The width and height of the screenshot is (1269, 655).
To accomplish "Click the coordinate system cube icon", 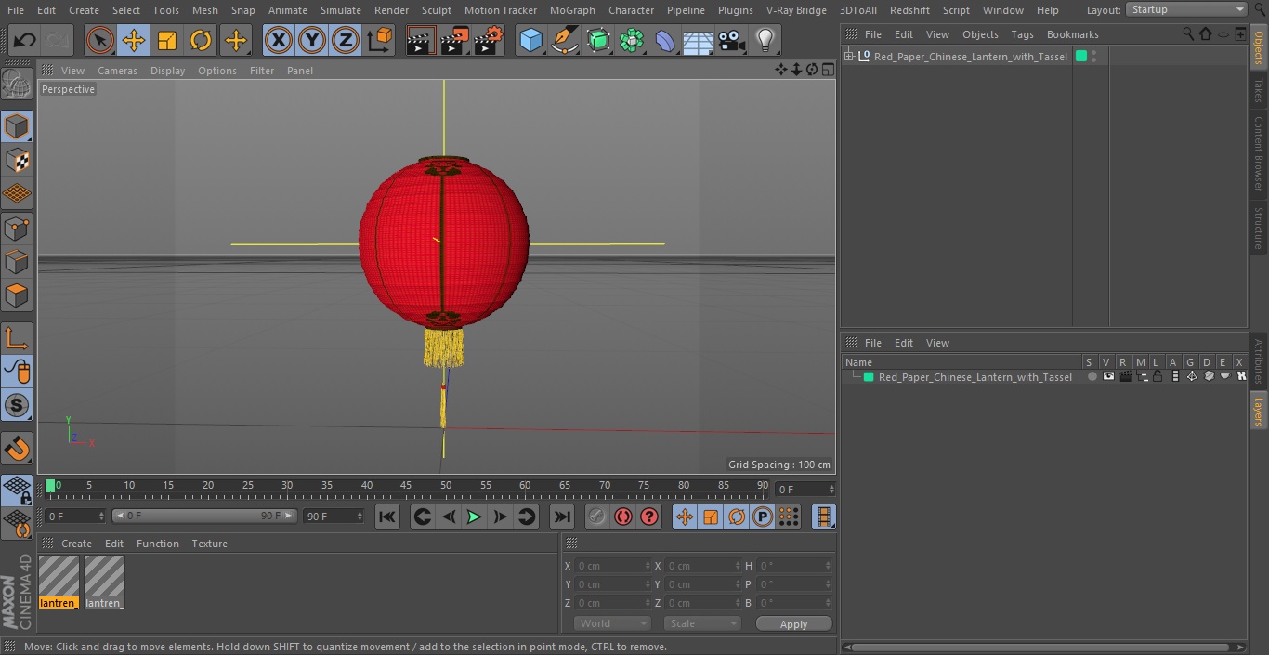I will (x=380, y=41).
